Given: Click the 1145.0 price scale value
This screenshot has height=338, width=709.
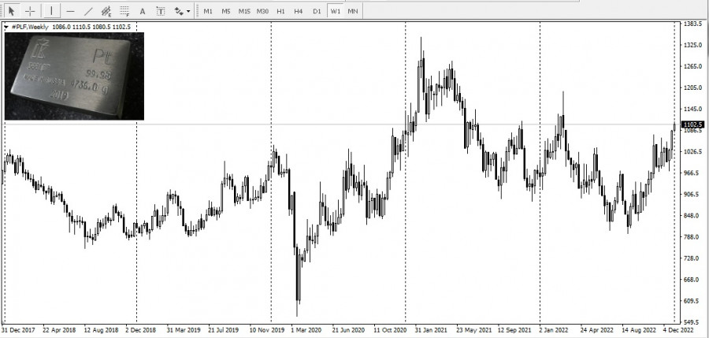Looking at the screenshot, I should tap(692, 109).
